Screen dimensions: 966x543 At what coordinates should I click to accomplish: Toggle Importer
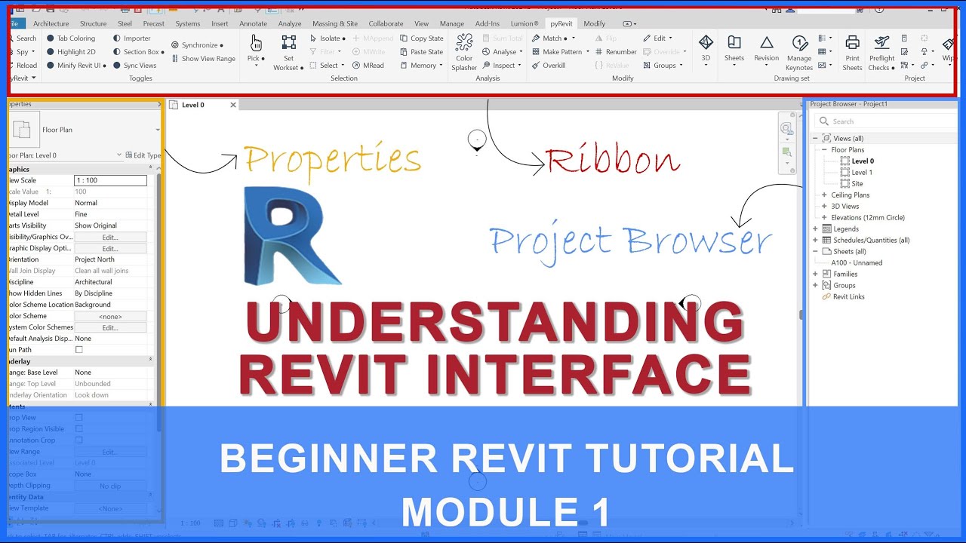click(x=132, y=38)
